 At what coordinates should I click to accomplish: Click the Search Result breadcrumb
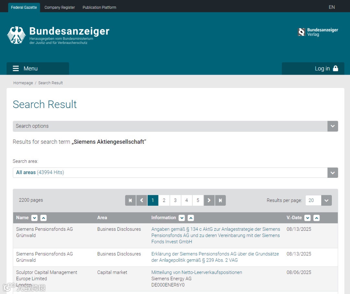click(51, 83)
